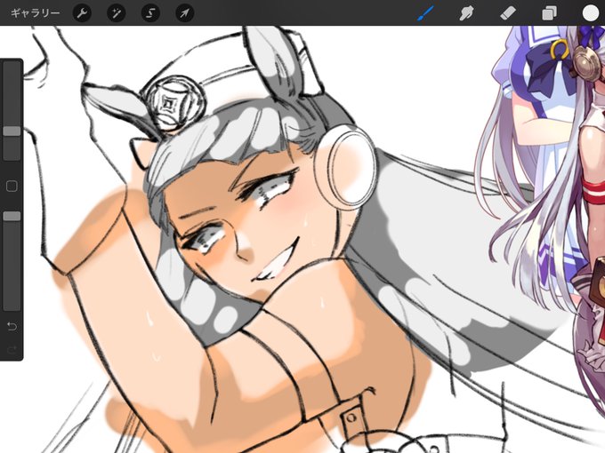The width and height of the screenshot is (605, 453).
Task: Activate the Transform arrow tool
Action: click(185, 13)
